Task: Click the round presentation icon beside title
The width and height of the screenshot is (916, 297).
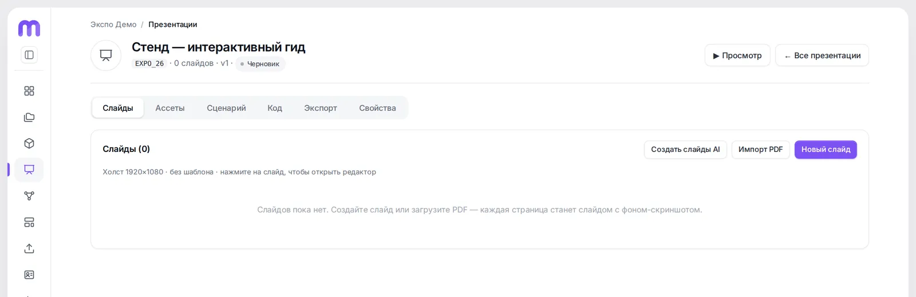Action: coord(106,55)
